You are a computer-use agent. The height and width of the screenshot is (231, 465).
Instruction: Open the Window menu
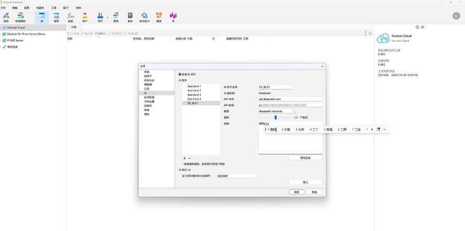point(66,8)
